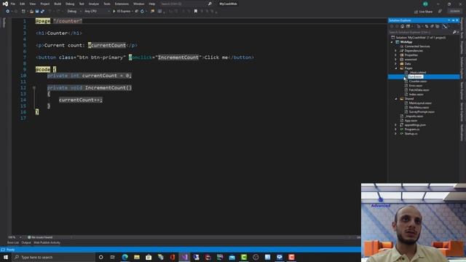Viewport: 466px width, 262px height.
Task: Open Microsoft Edge from taskbar
Action: click(x=125, y=257)
